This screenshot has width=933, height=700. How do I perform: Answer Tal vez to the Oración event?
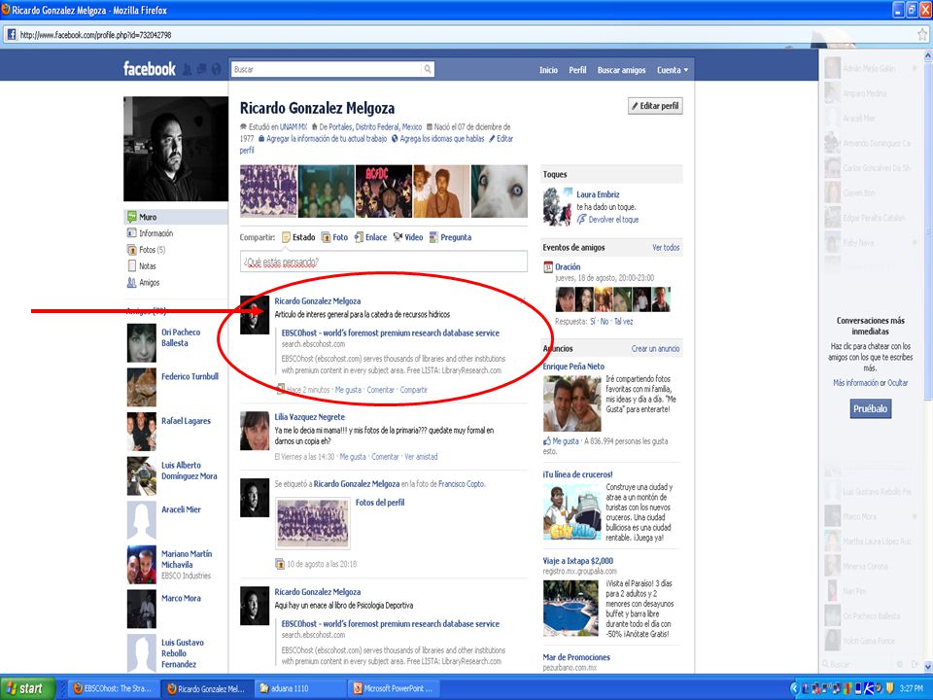pos(623,322)
